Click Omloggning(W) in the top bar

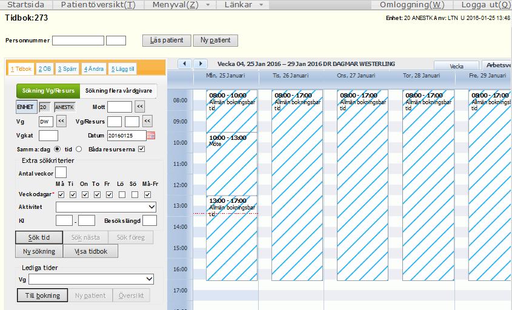[412, 5]
